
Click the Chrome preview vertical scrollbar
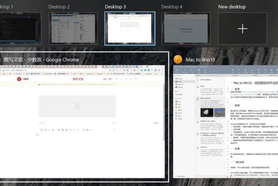pyautogui.click(x=164, y=112)
